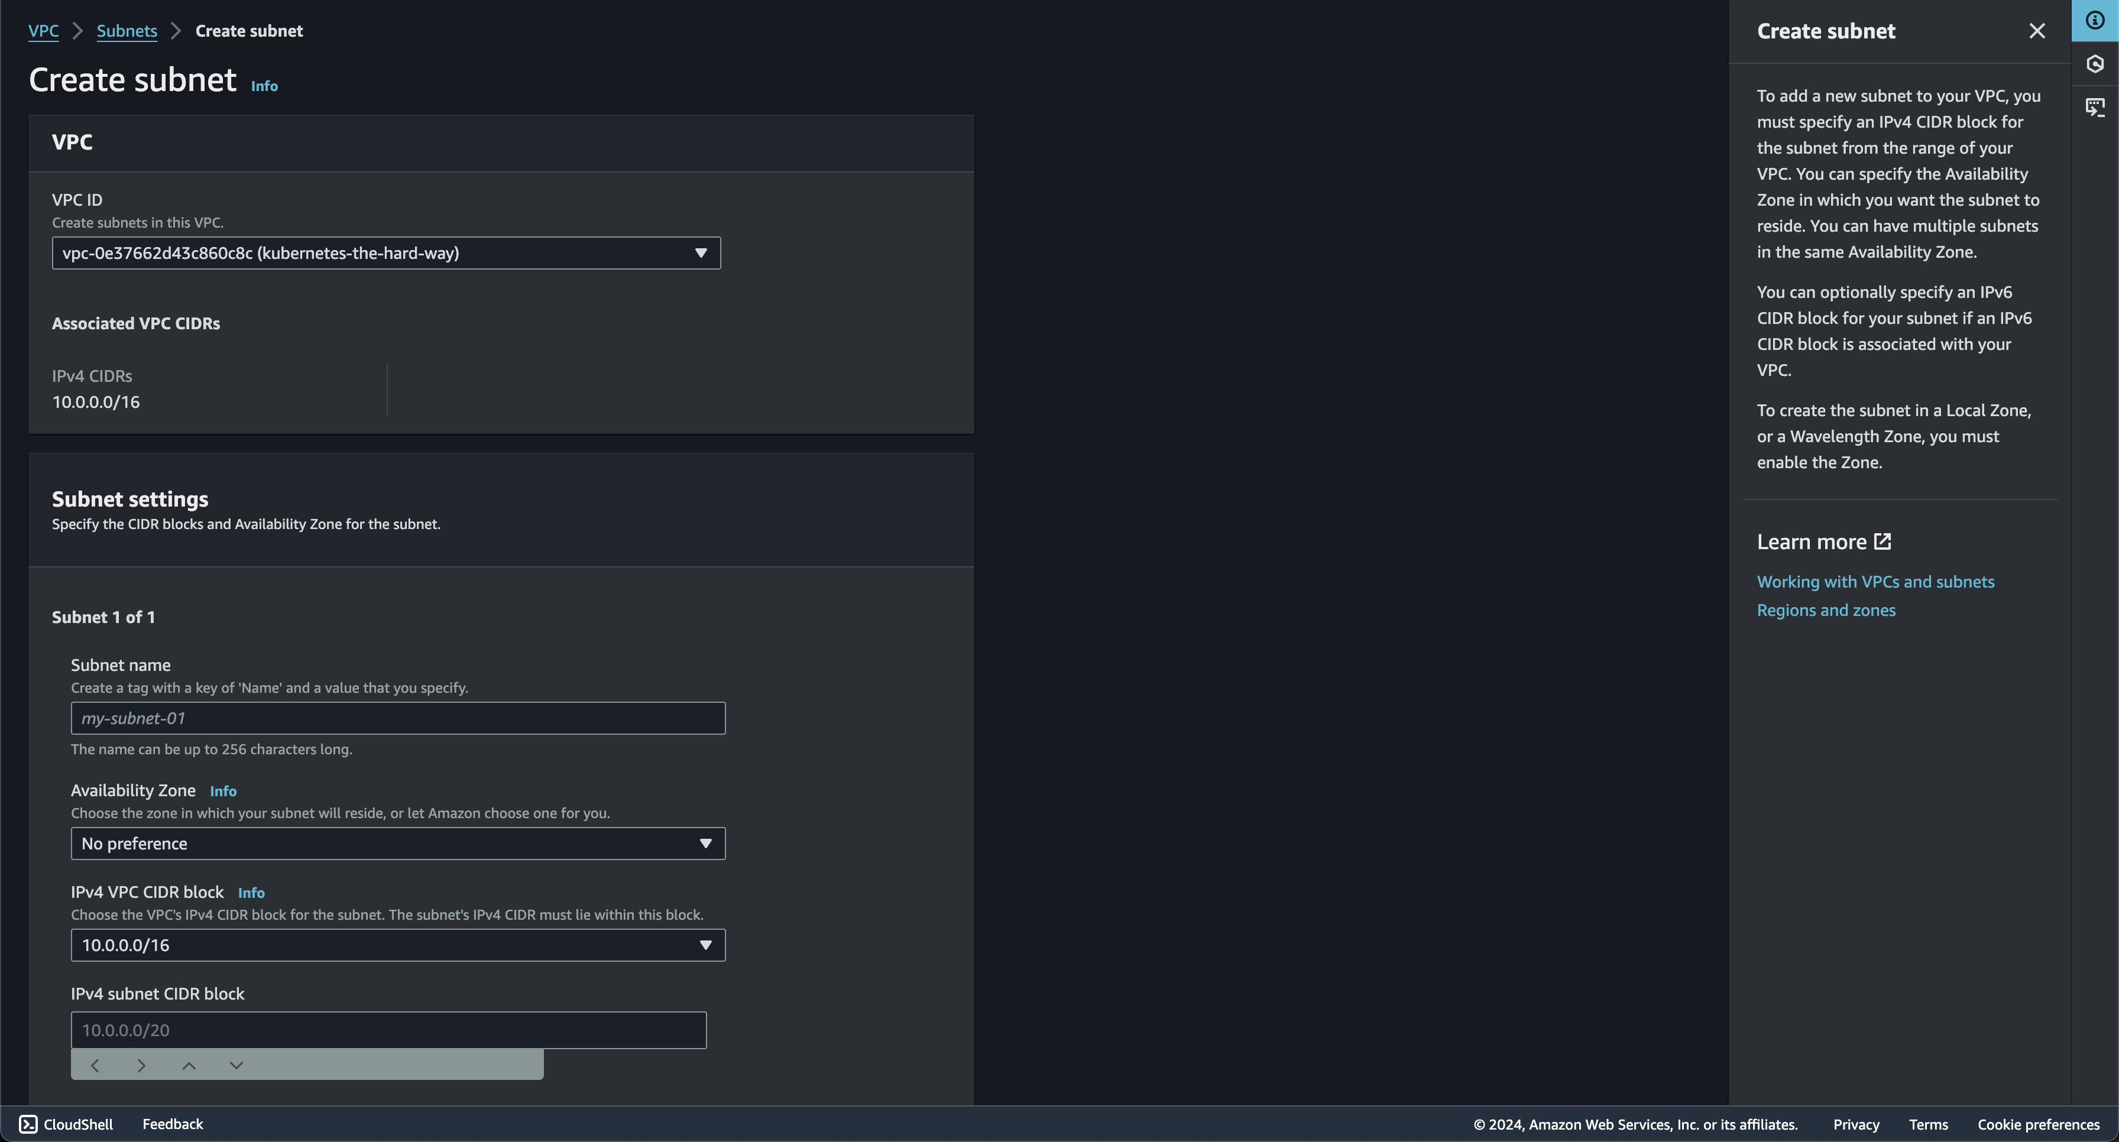The image size is (2119, 1142).
Task: Launch CloudShell from the footer
Action: click(x=66, y=1124)
